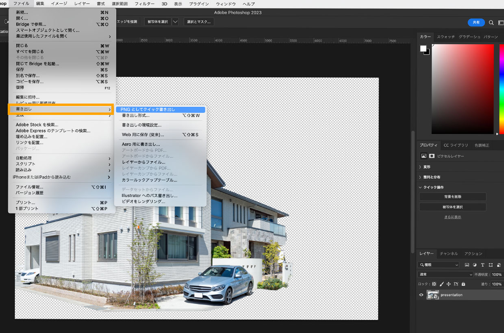Click the black background color swatch
This screenshot has height=333, width=504.
click(x=428, y=53)
